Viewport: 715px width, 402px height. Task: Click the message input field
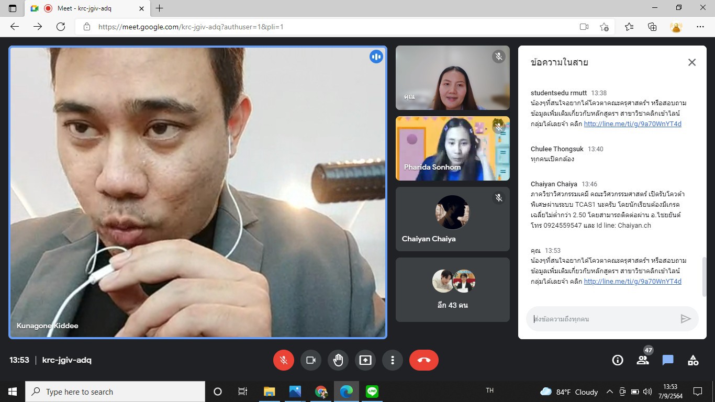[x=602, y=319]
